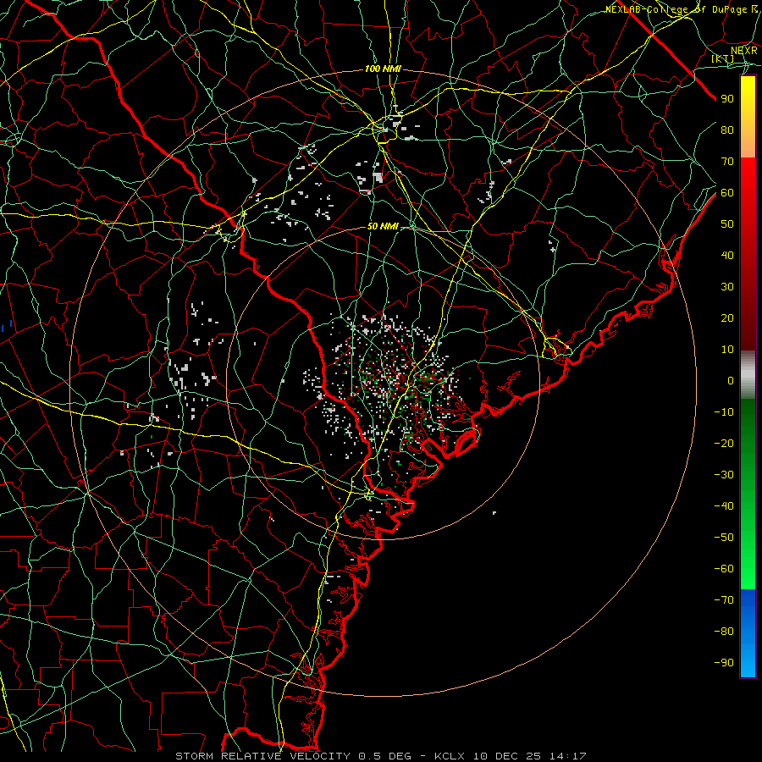Image resolution: width=762 pixels, height=762 pixels.
Task: Click the 0 value on velocity scale
Action: [x=731, y=381]
